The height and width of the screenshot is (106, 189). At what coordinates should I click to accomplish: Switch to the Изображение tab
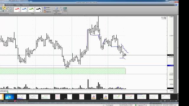coord(10,5)
